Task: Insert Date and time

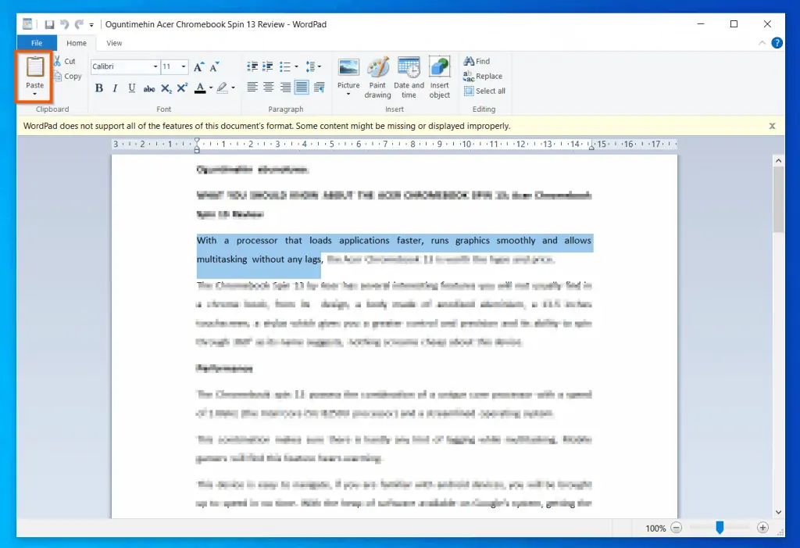Action: pyautogui.click(x=409, y=77)
